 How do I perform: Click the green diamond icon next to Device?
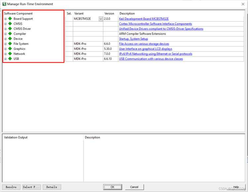click(x=10, y=39)
